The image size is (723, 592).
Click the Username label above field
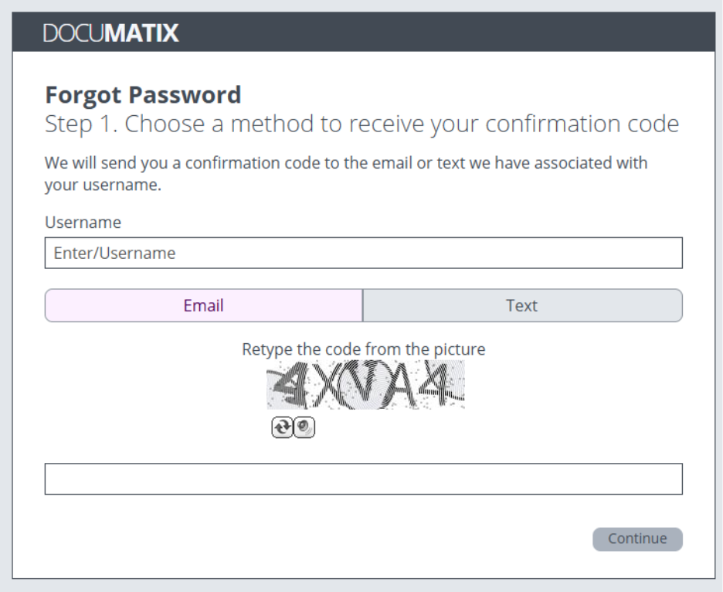pos(83,223)
